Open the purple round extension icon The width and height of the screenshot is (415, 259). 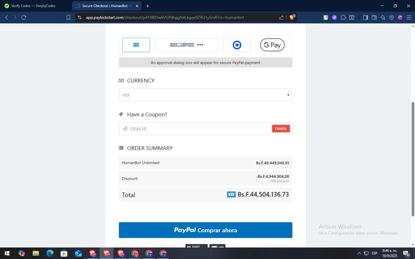coord(334,17)
